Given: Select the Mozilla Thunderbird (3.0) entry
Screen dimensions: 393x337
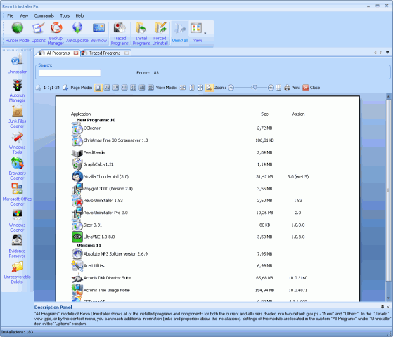Looking at the screenshot, I should point(105,176).
